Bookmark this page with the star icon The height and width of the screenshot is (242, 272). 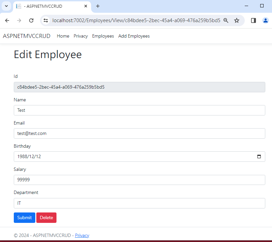tap(237, 20)
